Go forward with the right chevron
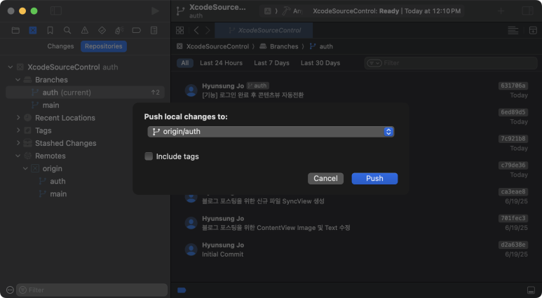The image size is (542, 298). click(208, 30)
